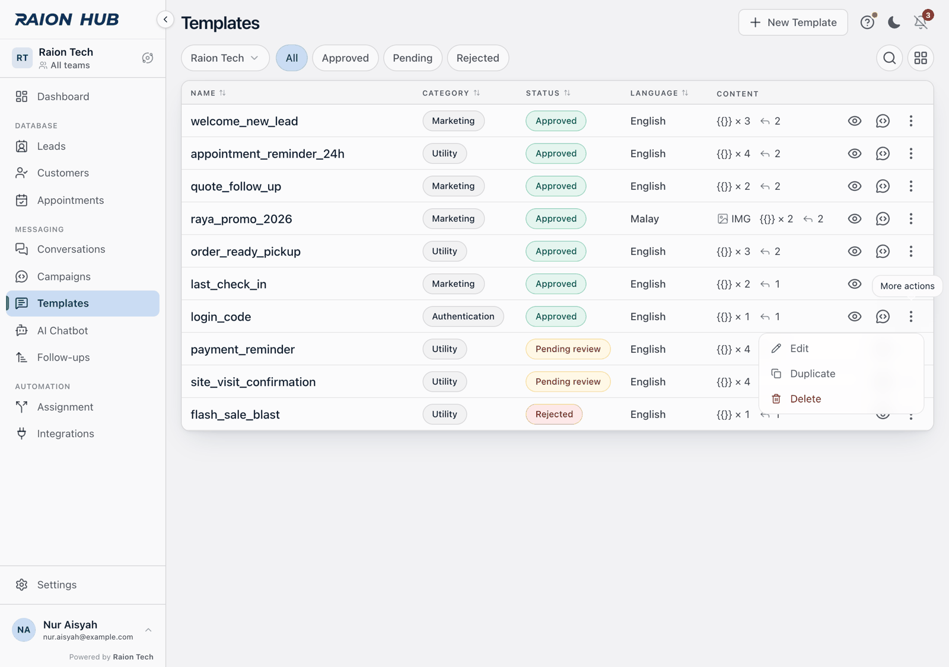Open more actions for raya_promo_2026

(911, 219)
